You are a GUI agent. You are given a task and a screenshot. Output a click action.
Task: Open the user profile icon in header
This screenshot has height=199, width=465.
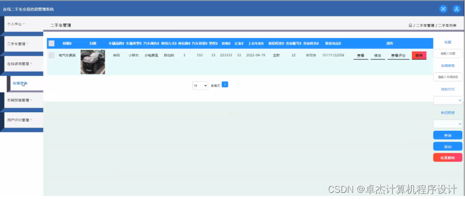(x=456, y=9)
